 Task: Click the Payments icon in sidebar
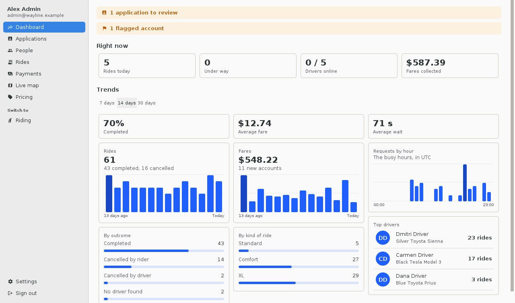(x=10, y=74)
